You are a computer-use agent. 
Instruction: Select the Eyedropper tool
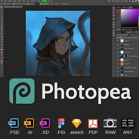2,20
